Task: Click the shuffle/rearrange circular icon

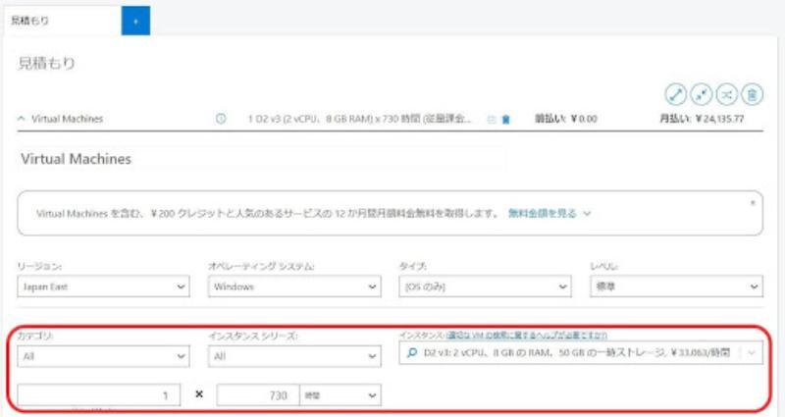Action: pos(726,94)
